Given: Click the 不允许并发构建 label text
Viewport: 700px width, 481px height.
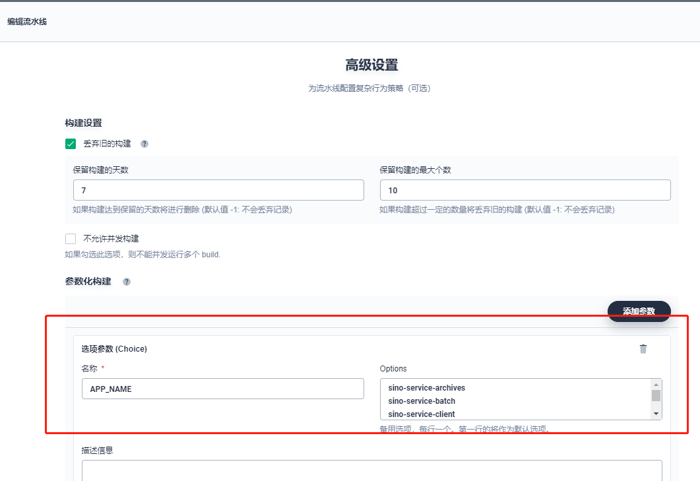Looking at the screenshot, I should tap(111, 239).
